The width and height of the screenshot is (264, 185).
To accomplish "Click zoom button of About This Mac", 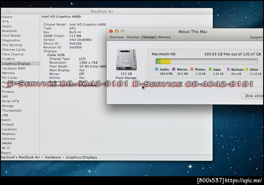I will click(x=123, y=32).
